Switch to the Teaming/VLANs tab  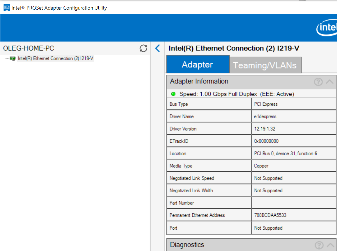265,65
